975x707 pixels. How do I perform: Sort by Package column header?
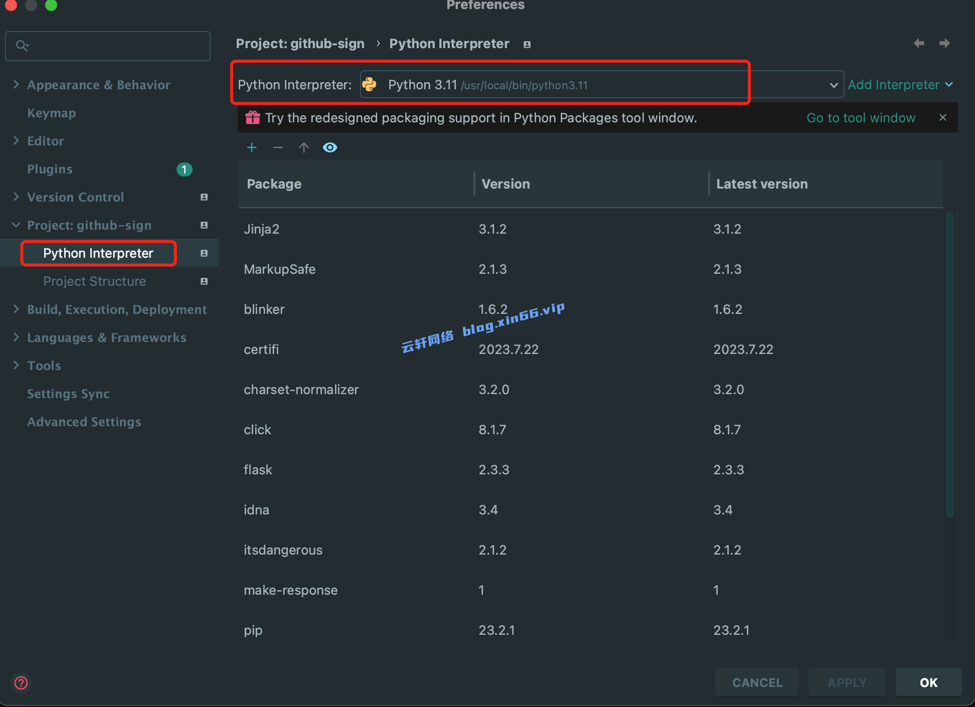tap(356, 184)
